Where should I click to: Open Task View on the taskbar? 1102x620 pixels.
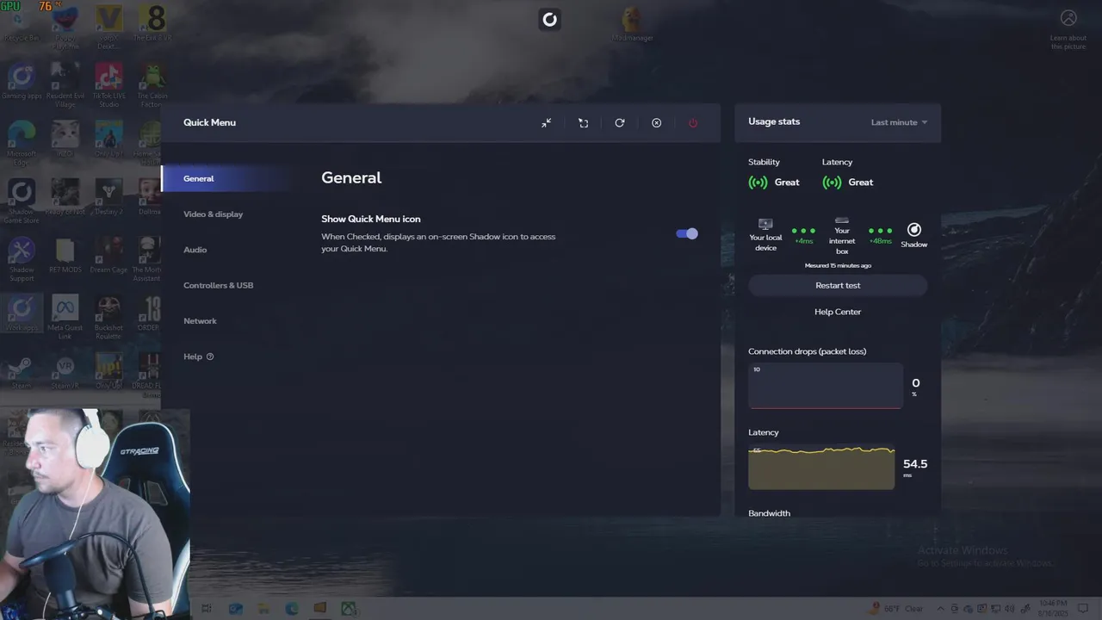coord(207,609)
